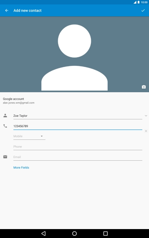Click the email envelope icon
Viewport: 149px width, 238px height.
(x=5, y=157)
